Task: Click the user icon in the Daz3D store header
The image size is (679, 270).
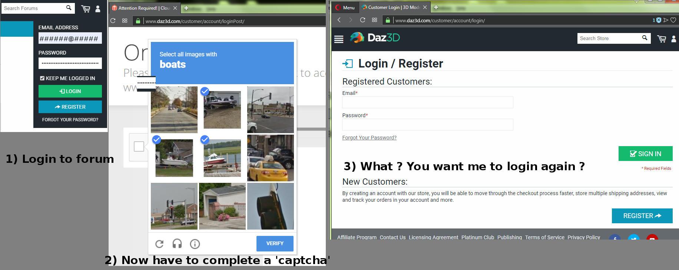Action: point(674,39)
